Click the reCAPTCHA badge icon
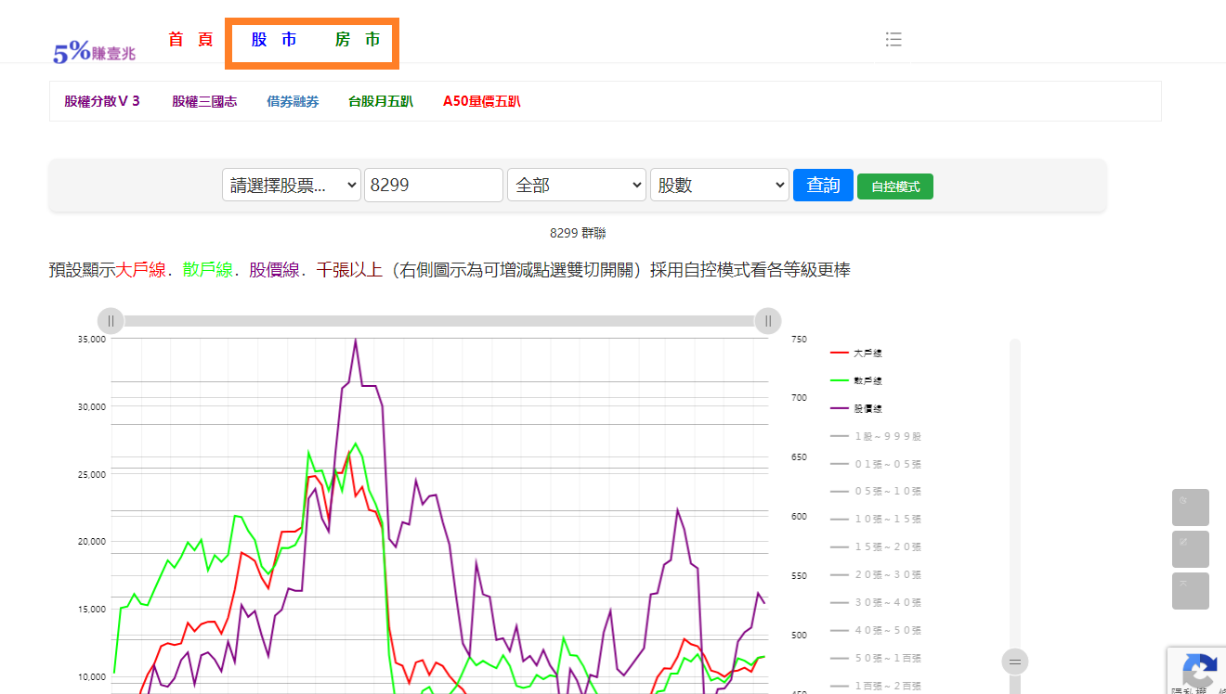The height and width of the screenshot is (694, 1226). coord(1199,670)
